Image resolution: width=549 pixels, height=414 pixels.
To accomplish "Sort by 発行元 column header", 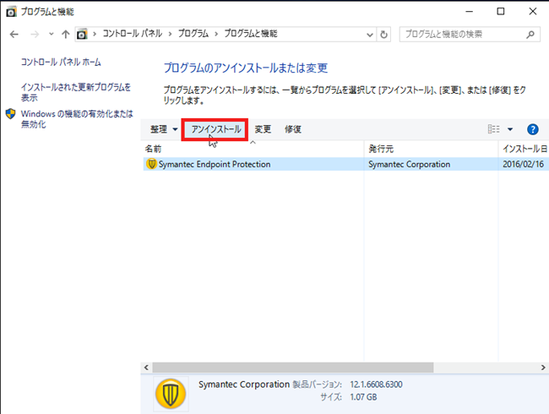I will tap(431, 149).
